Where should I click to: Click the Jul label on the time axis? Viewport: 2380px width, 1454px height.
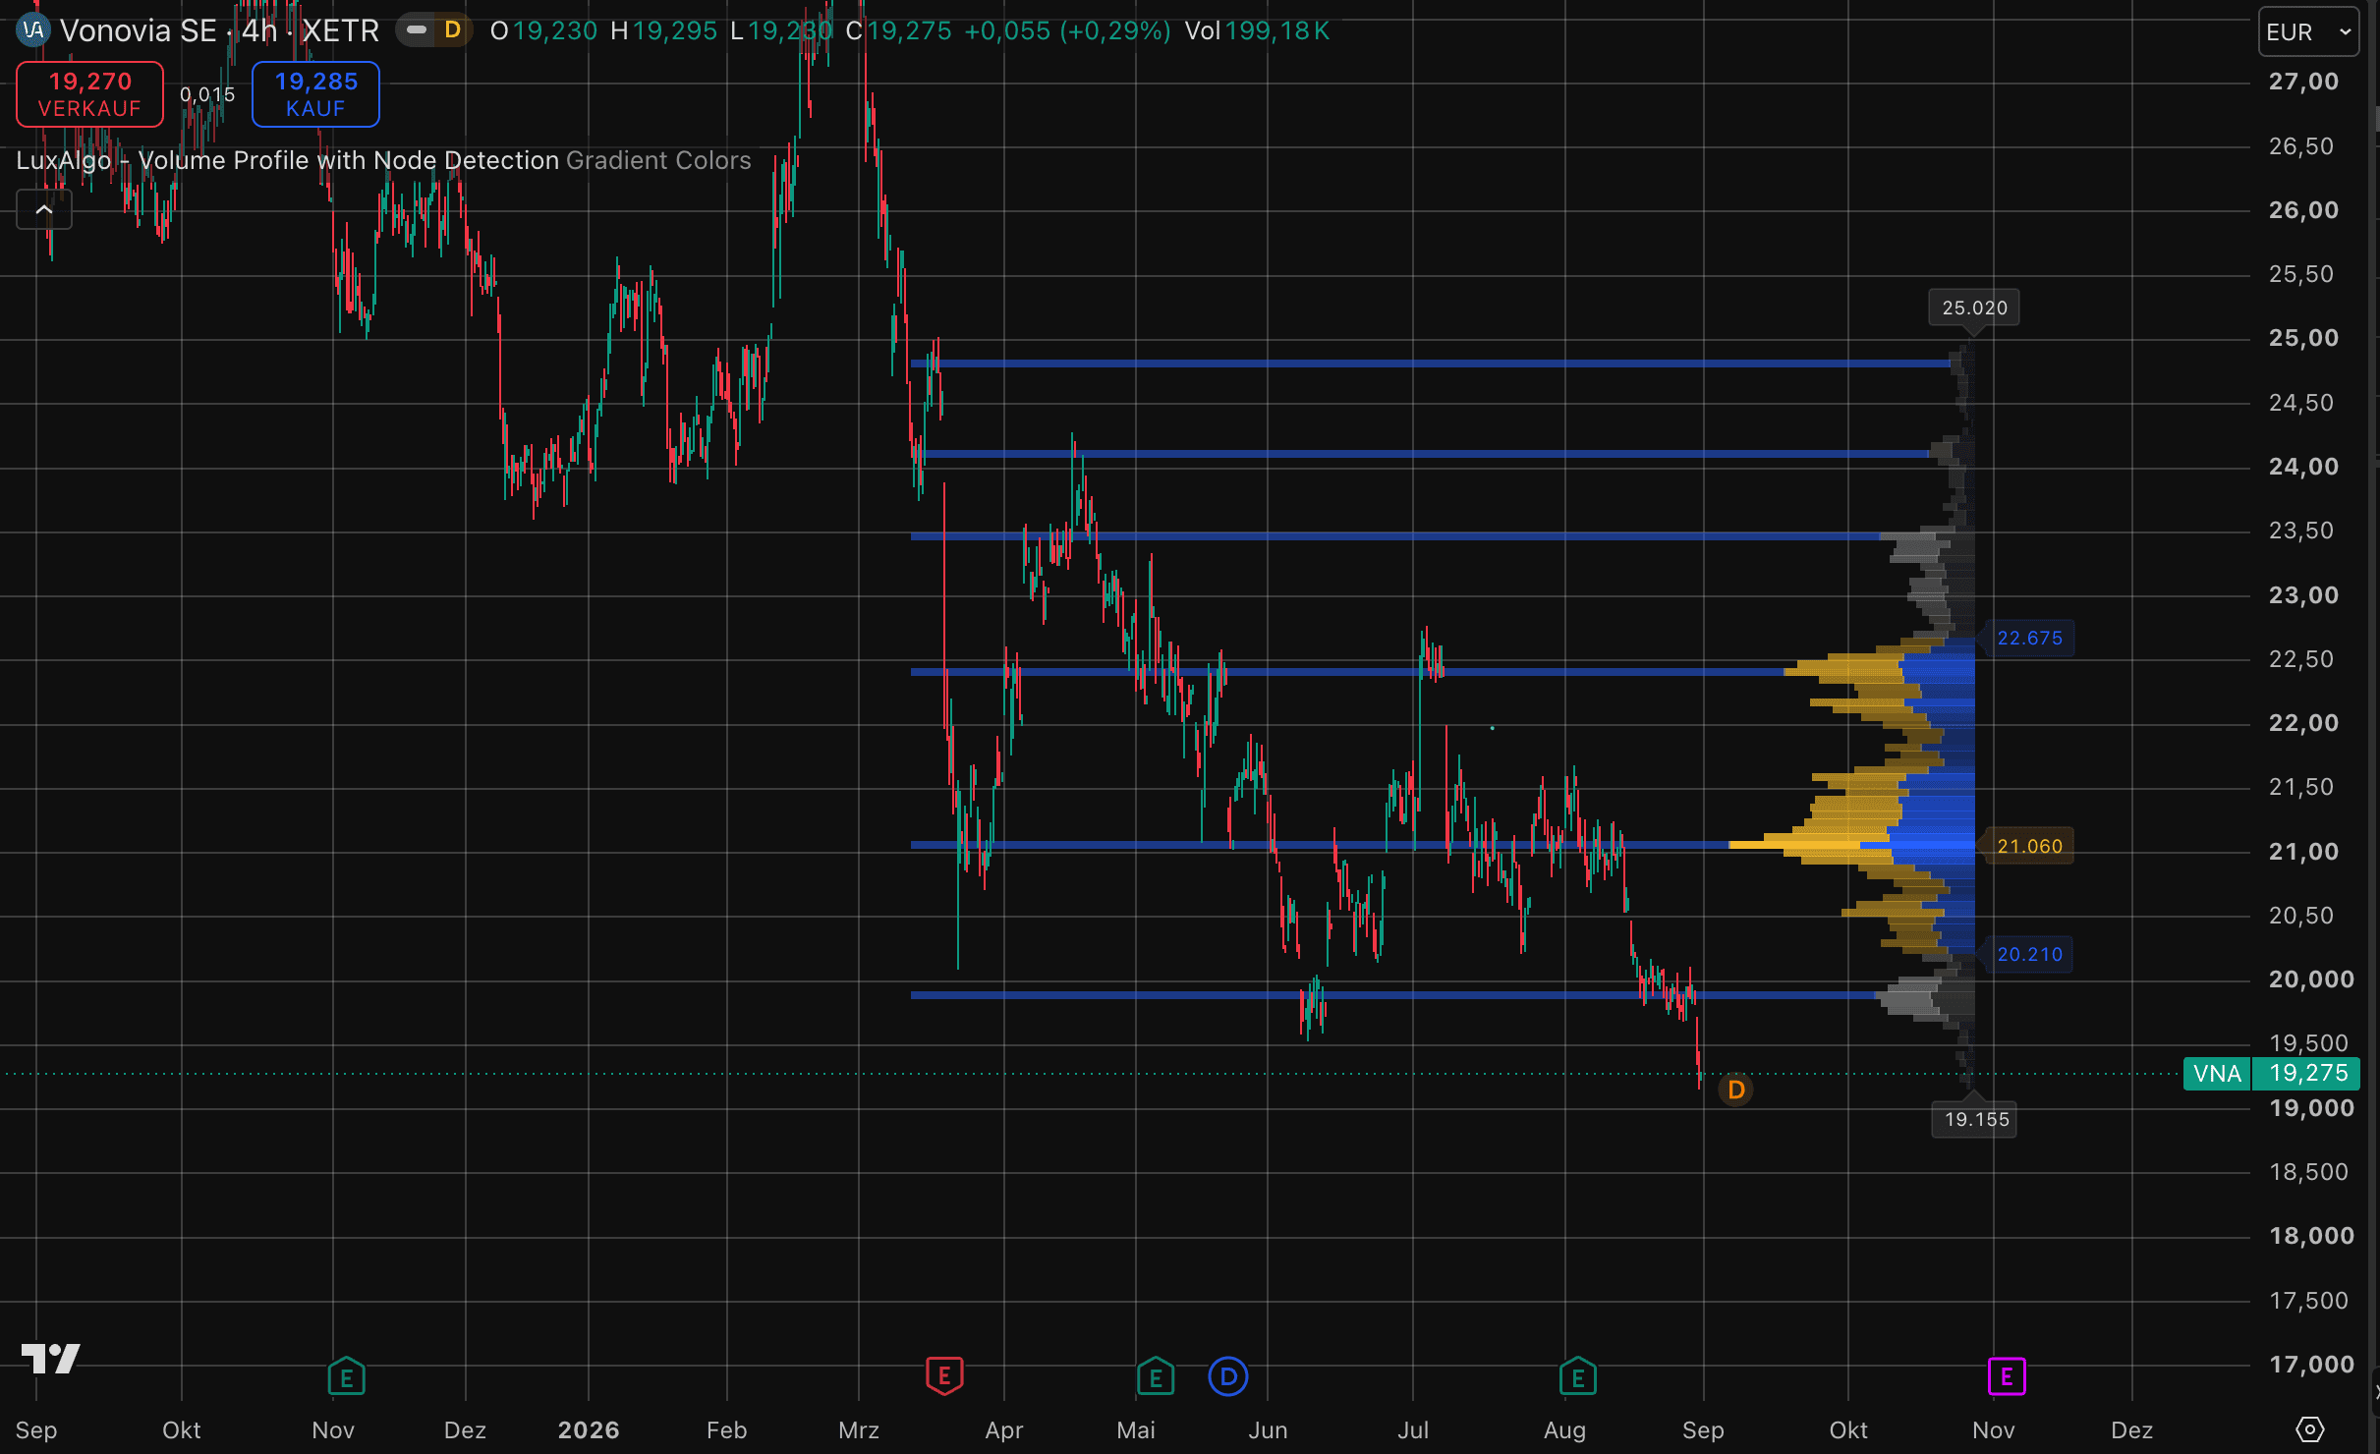(1413, 1429)
